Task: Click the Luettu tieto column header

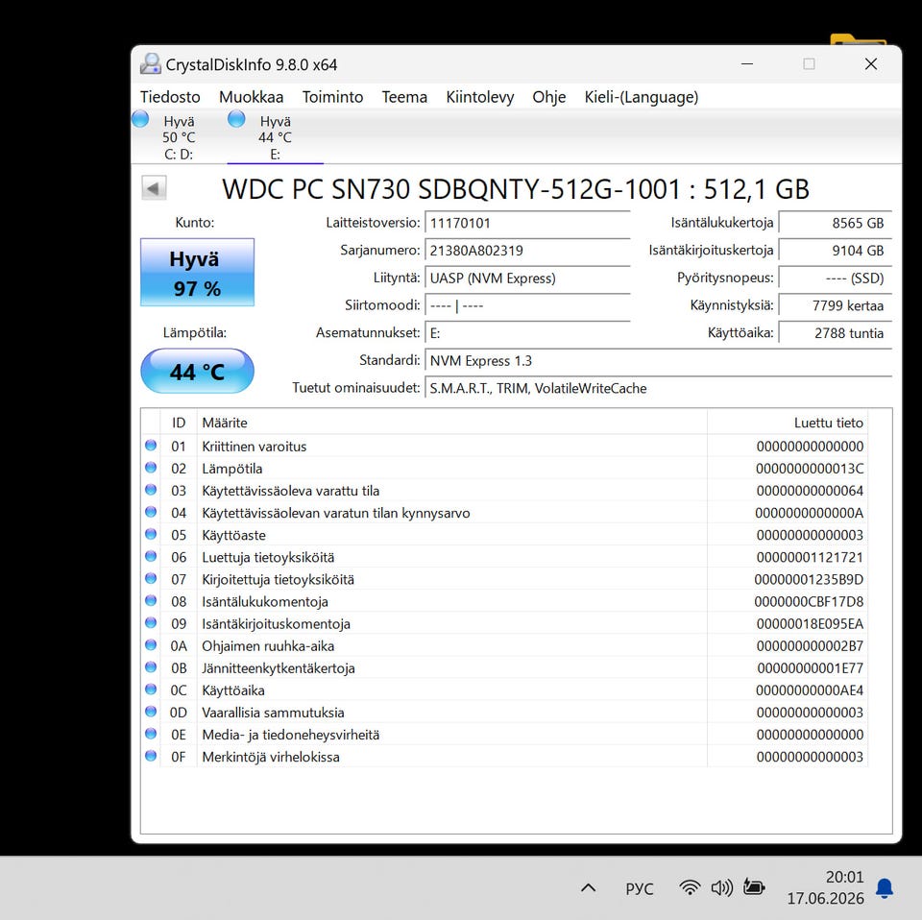Action: pos(788,423)
